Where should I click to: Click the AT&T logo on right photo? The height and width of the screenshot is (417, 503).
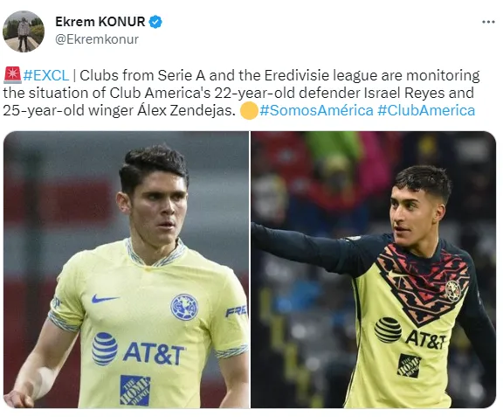pyautogui.click(x=410, y=333)
